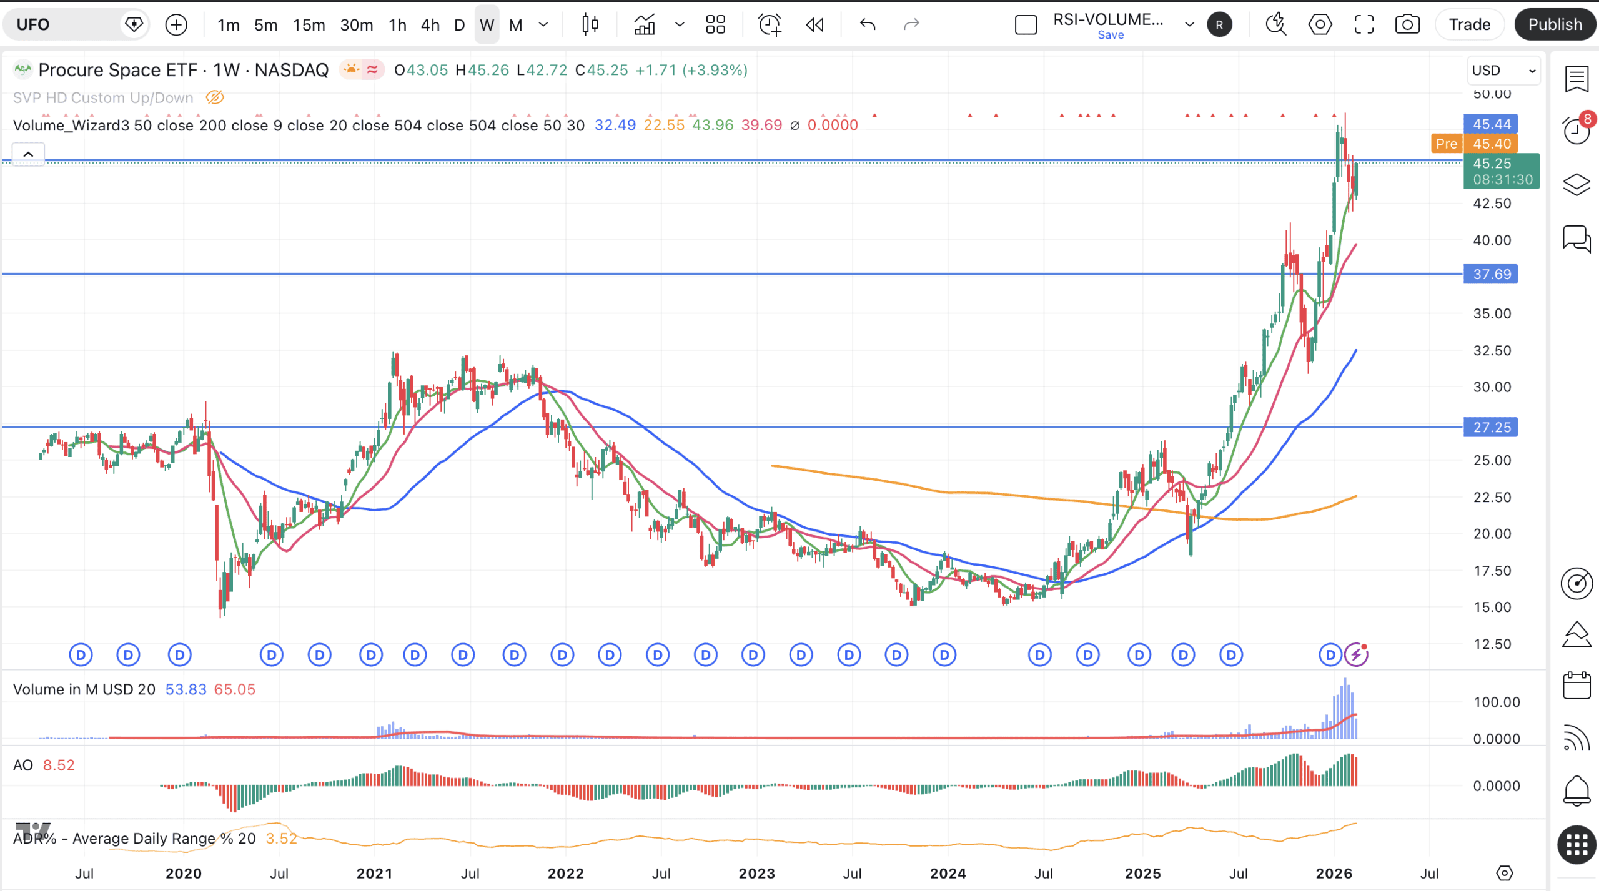Toggle visibility of SVP HD Custom indicator
Image resolution: width=1599 pixels, height=891 pixels.
[x=214, y=97]
